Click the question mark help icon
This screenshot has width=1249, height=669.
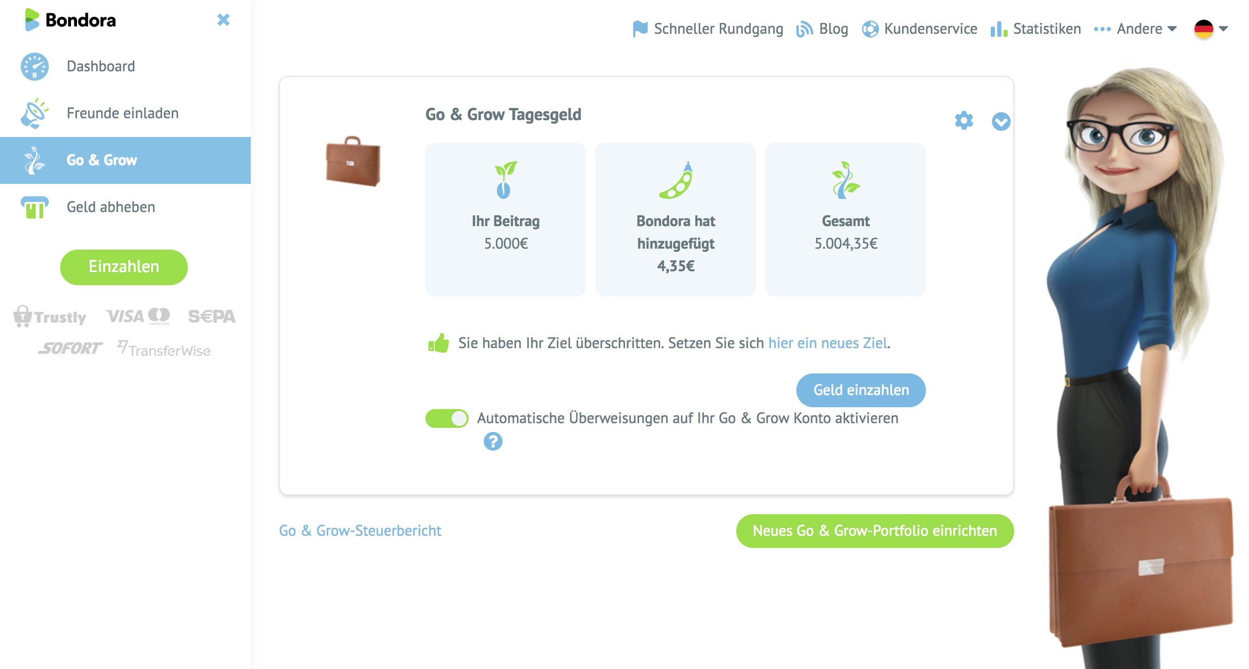pyautogui.click(x=493, y=441)
